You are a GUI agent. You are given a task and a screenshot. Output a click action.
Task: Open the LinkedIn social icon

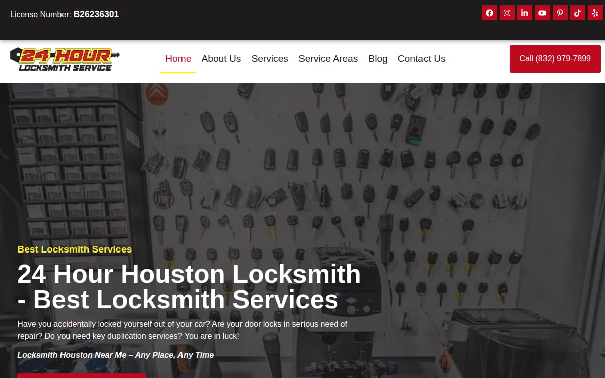point(525,13)
